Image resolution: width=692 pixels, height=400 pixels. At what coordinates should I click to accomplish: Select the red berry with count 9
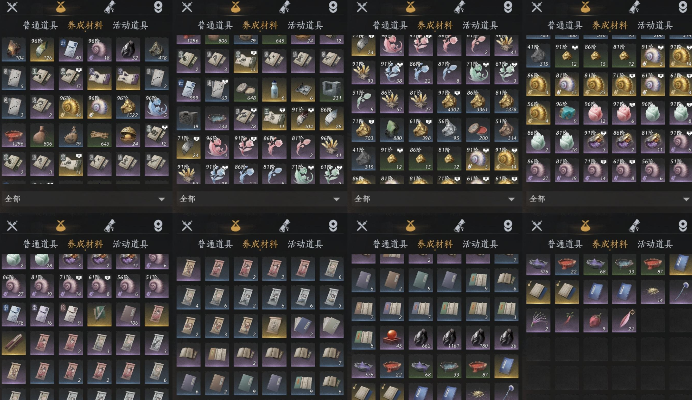[596, 320]
